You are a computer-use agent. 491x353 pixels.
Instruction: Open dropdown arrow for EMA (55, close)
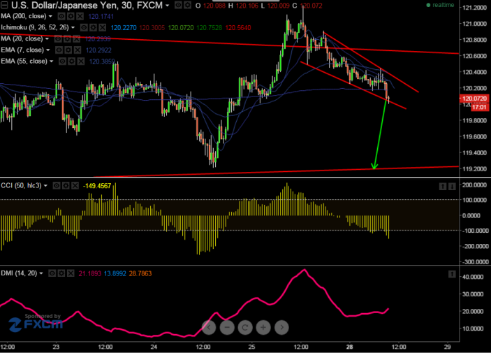coord(52,62)
